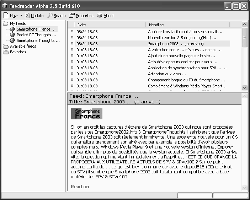This screenshot has height=200, width=250.
Task: Click the Smartphone France logo image
Action: 87,114
